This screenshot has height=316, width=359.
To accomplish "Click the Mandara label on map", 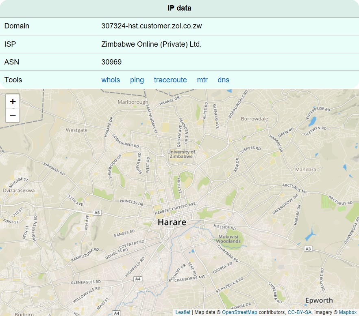I will coord(305,170).
